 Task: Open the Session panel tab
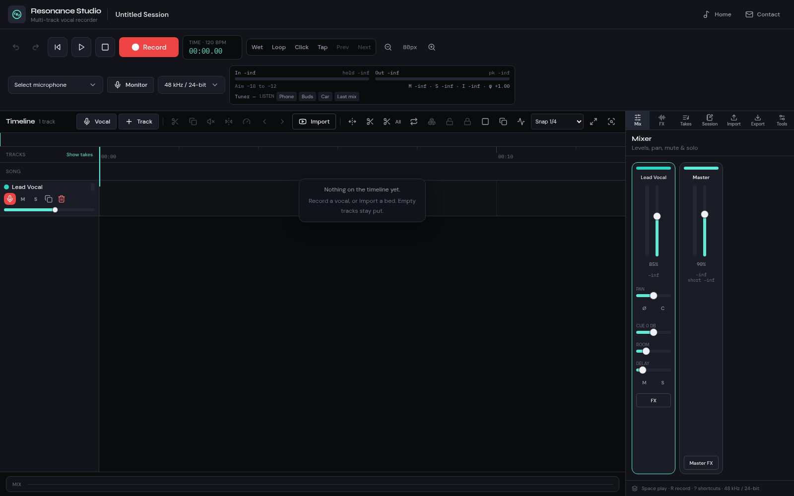tap(710, 120)
